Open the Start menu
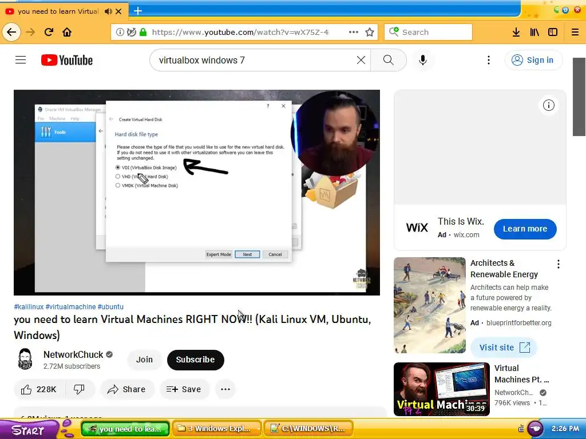The height and width of the screenshot is (439, 586). click(29, 430)
